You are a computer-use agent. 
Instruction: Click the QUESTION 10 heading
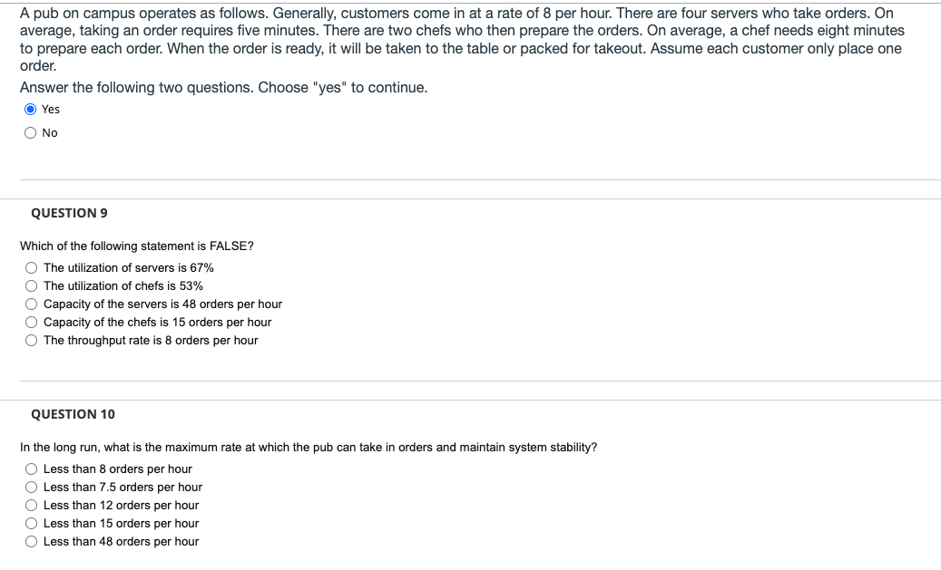coord(73,414)
